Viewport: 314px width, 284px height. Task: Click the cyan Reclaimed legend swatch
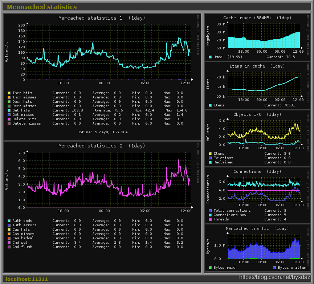coord(210,162)
